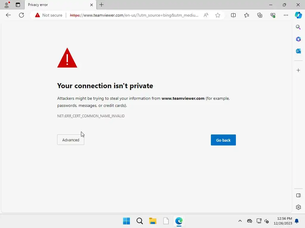Image resolution: width=305 pixels, height=228 pixels.
Task: Open the Copilot icon
Action: 298,15
